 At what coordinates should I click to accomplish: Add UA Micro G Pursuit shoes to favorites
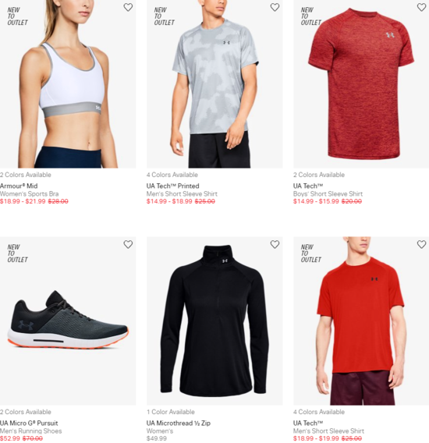[128, 244]
